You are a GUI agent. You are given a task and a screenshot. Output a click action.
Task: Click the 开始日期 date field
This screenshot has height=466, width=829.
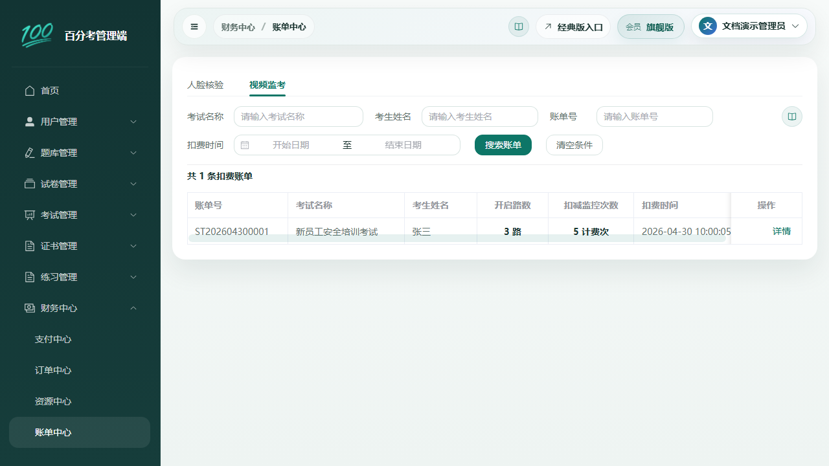(291, 145)
